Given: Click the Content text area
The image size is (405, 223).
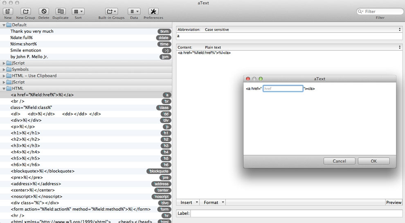Looking at the screenshot, I should click(289, 124).
